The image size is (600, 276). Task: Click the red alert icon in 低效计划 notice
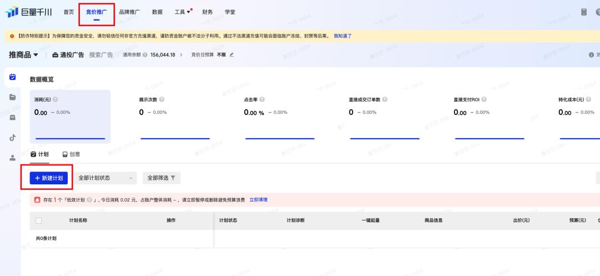coord(37,199)
